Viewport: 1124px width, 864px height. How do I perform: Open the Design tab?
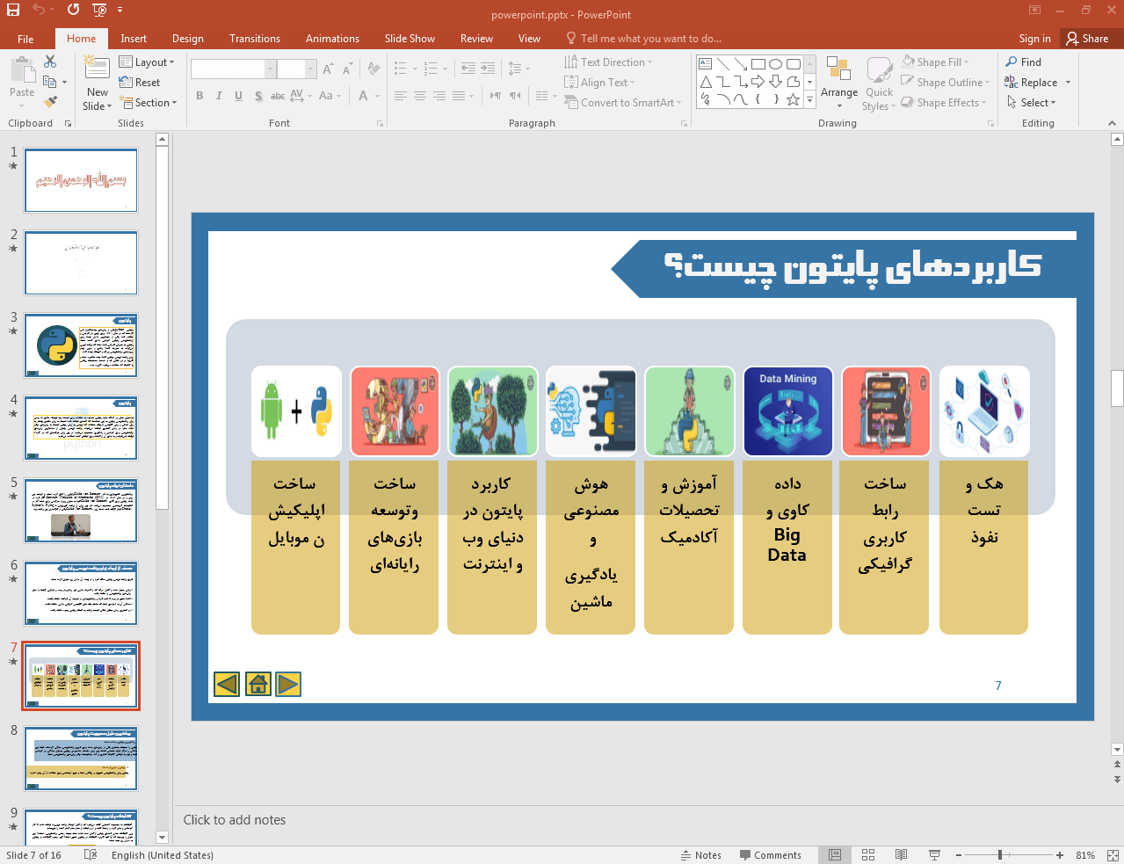[187, 39]
